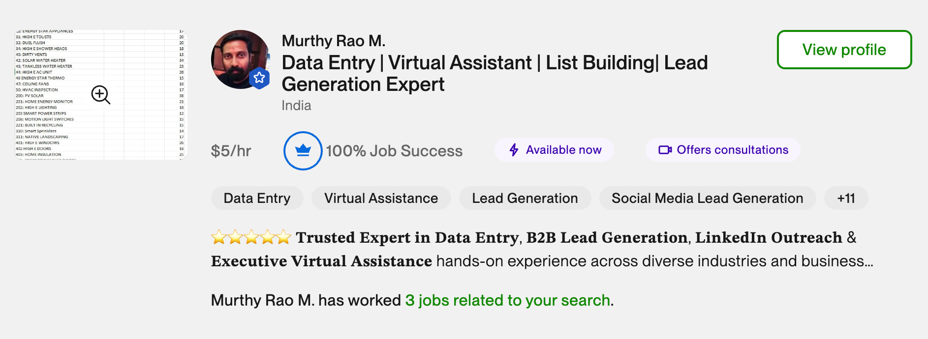The width and height of the screenshot is (928, 339).
Task: Expand the Social Media Lead Generation tag list
Action: point(707,198)
